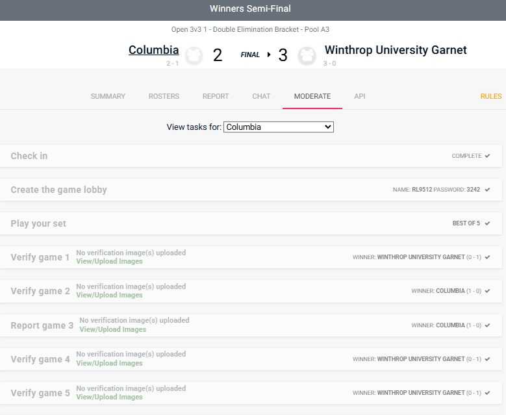
Task: Open the CHAT tab
Action: click(261, 96)
